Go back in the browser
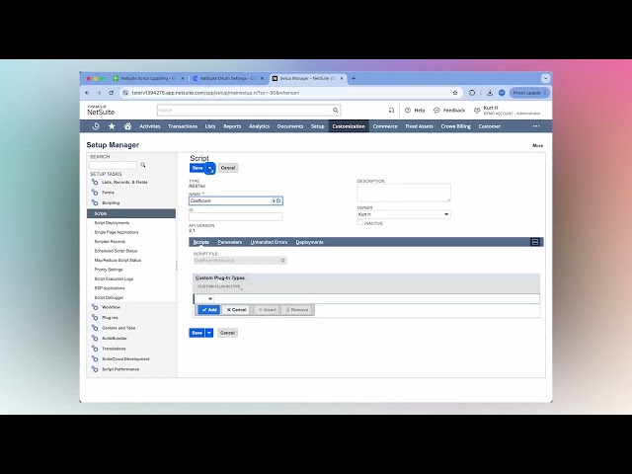The width and height of the screenshot is (632, 474). coord(88,93)
